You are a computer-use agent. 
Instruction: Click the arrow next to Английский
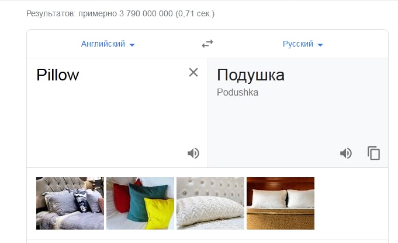pyautogui.click(x=132, y=45)
